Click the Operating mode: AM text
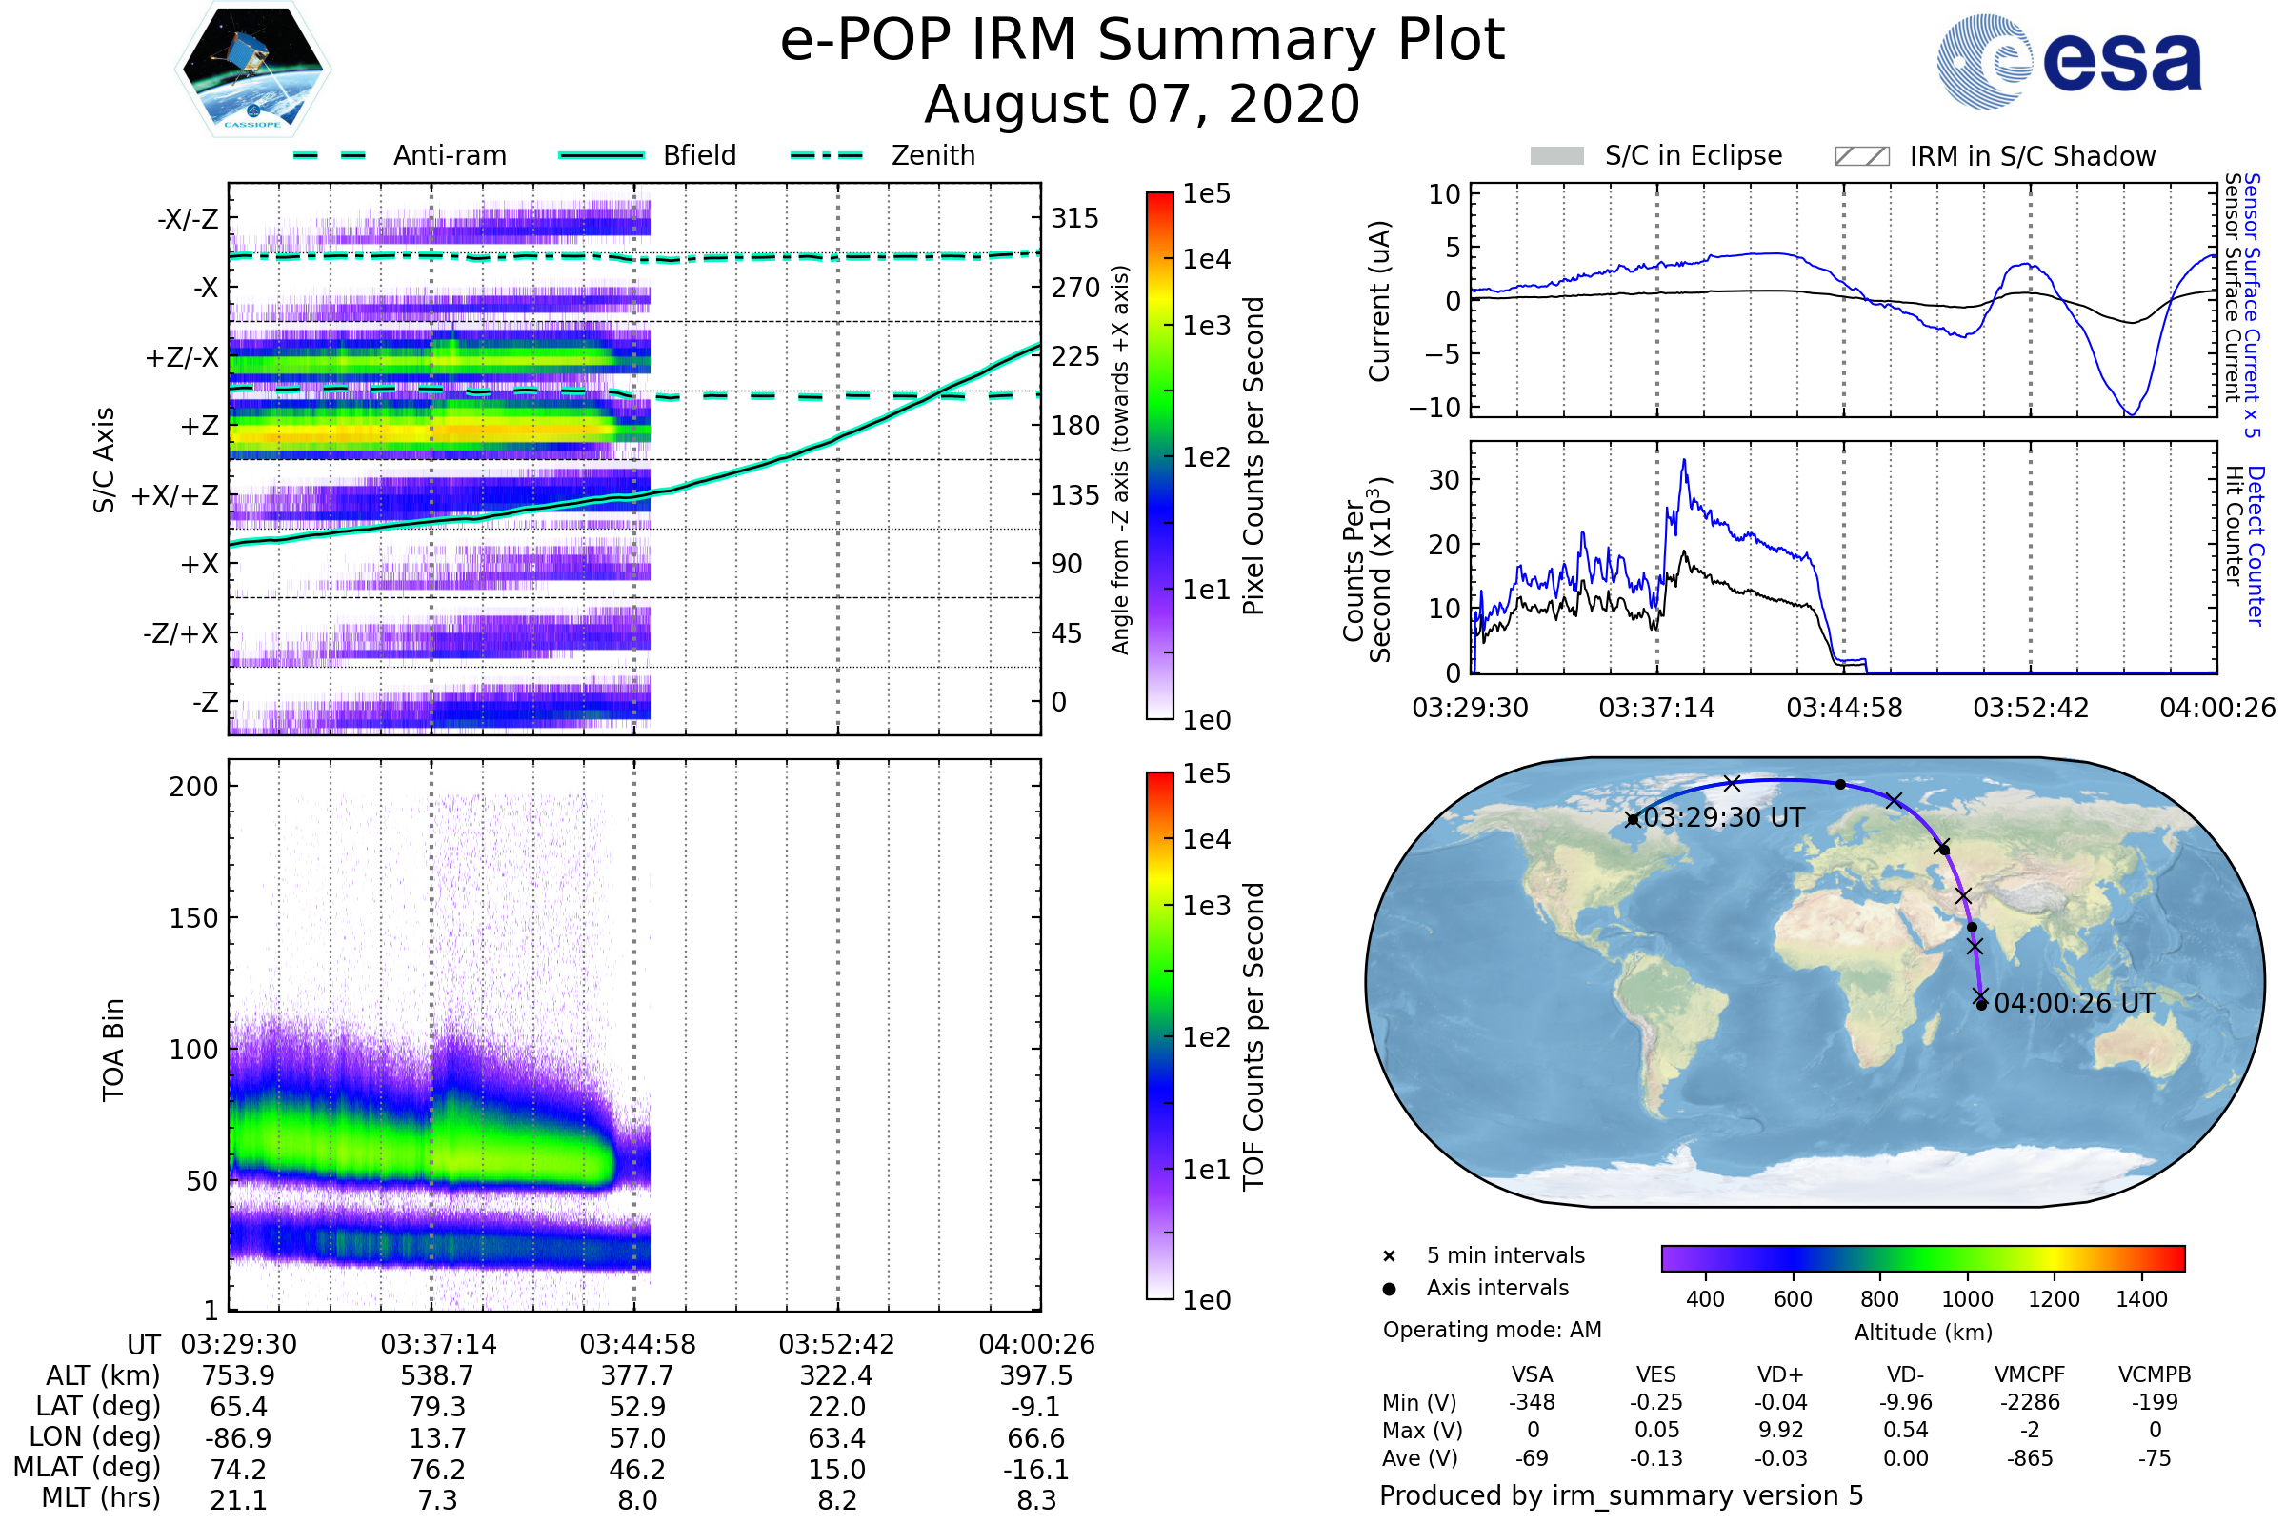 [x=1492, y=1330]
